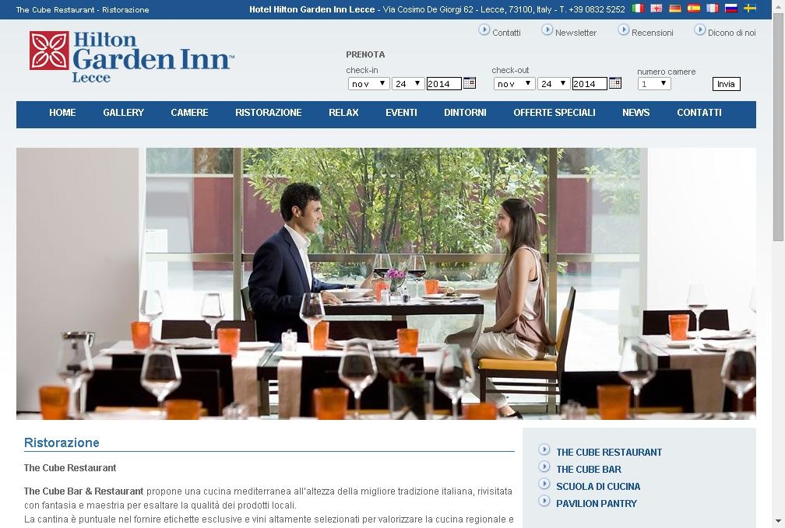Choose the Russian flag language
This screenshot has height=528, width=785.
731,8
